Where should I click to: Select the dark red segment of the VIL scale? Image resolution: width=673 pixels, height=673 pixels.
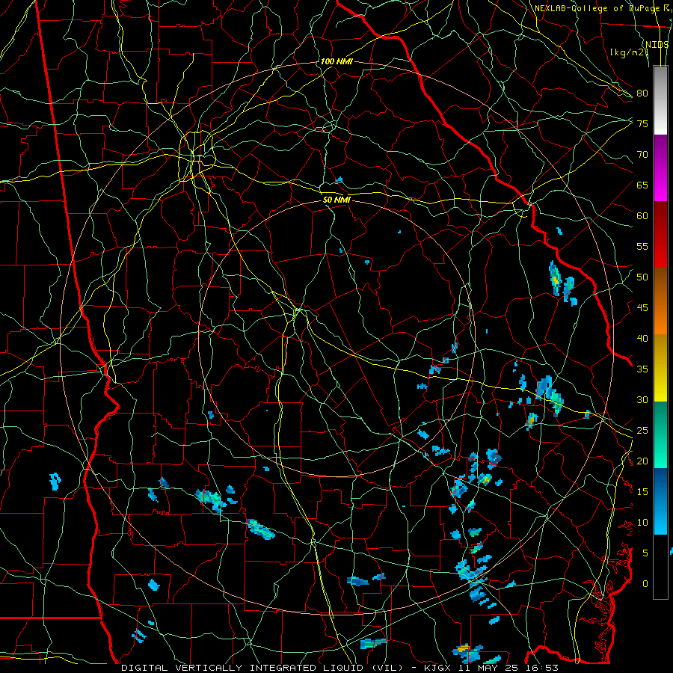660,235
